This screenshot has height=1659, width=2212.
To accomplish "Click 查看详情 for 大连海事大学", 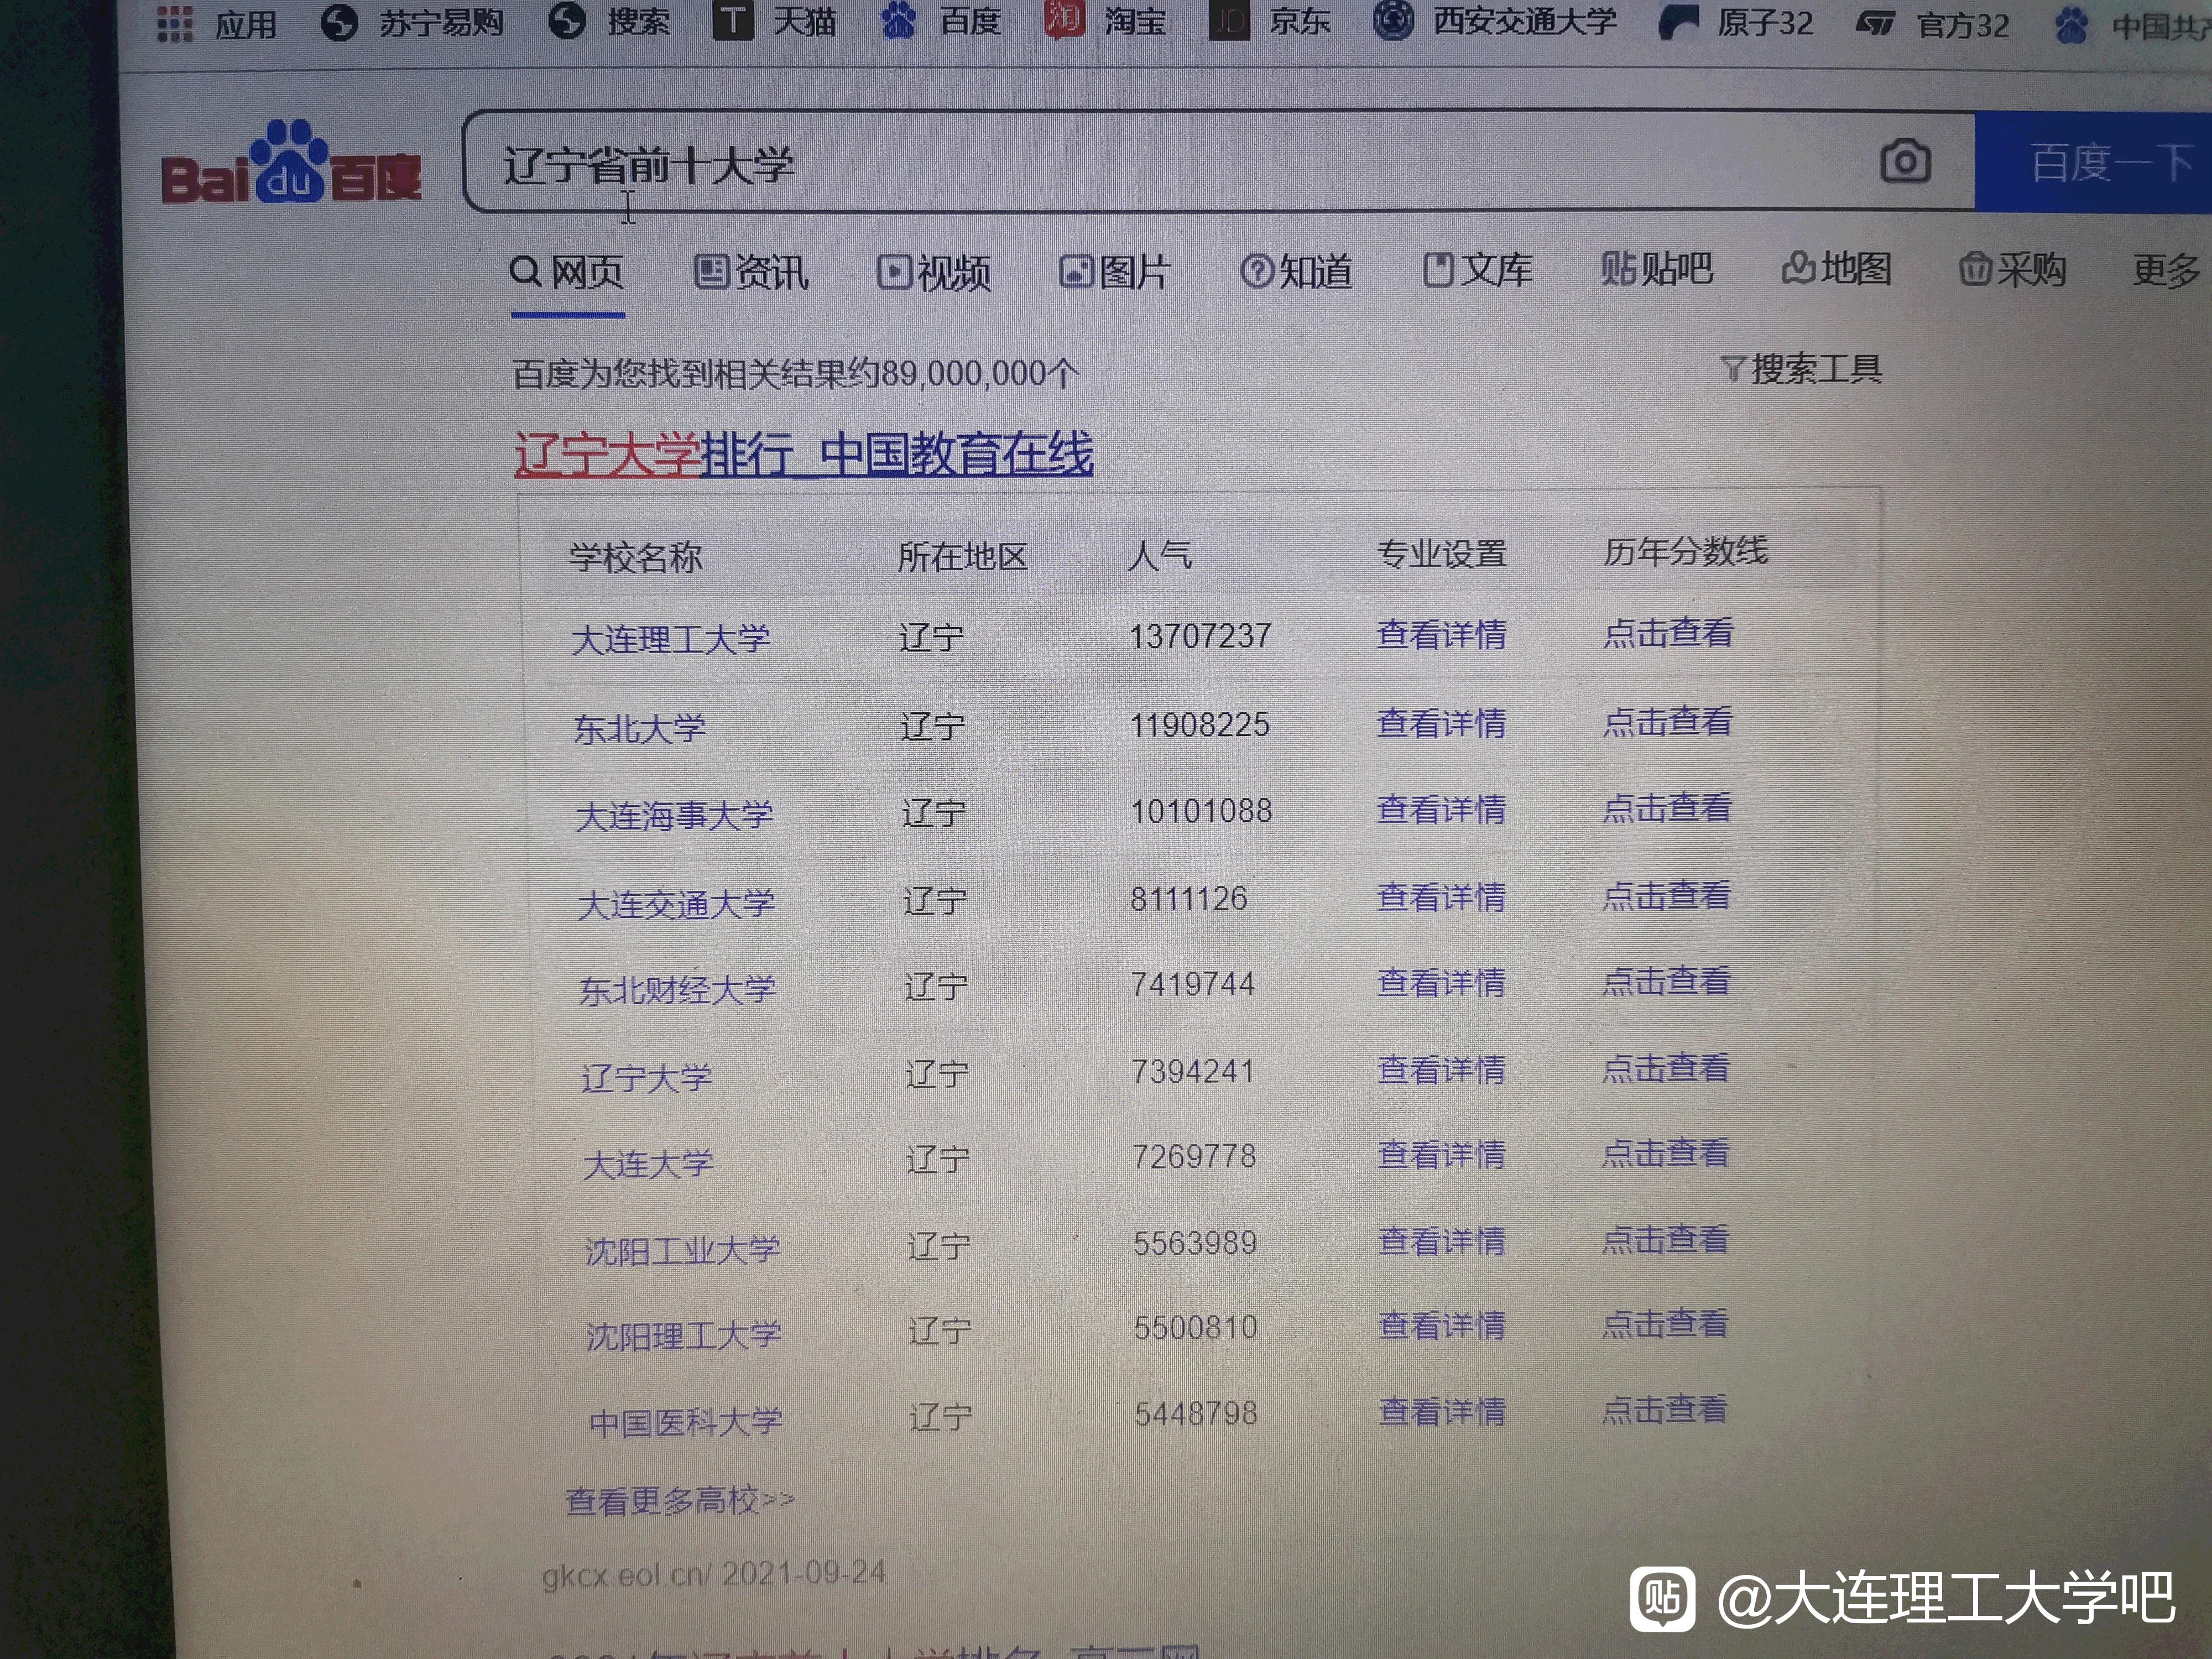I will click(1441, 809).
